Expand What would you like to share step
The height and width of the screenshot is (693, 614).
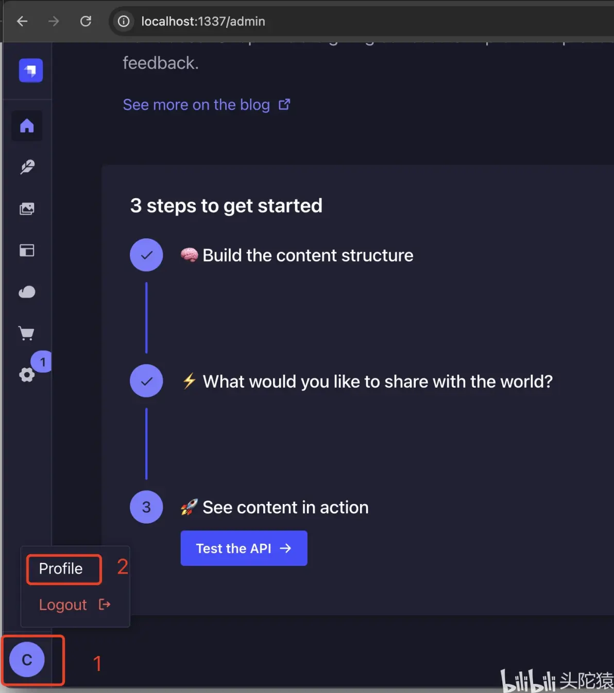(x=377, y=382)
